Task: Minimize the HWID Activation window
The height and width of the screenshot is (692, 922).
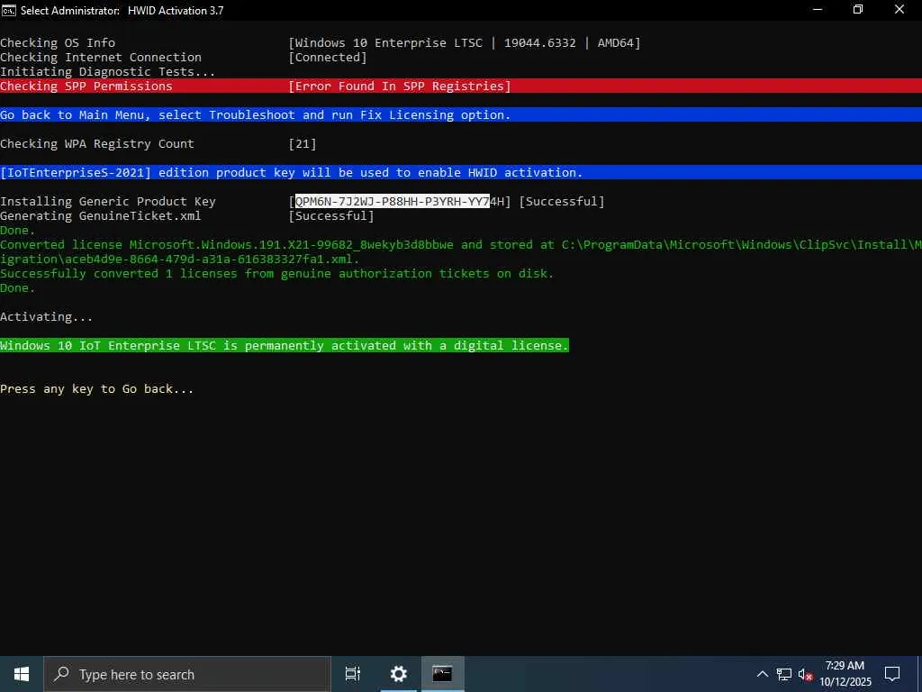Action: pyautogui.click(x=818, y=10)
